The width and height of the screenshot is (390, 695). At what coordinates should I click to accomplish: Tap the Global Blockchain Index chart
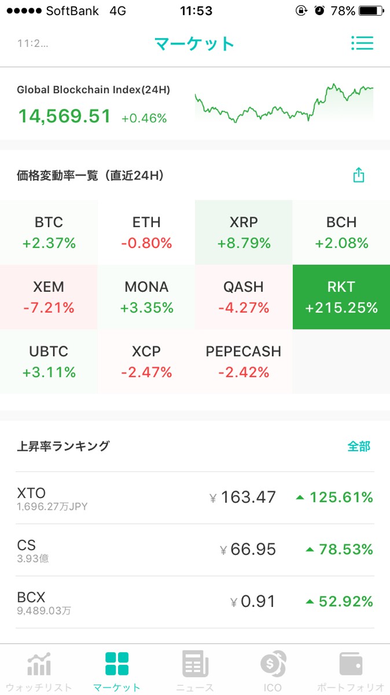click(x=284, y=103)
